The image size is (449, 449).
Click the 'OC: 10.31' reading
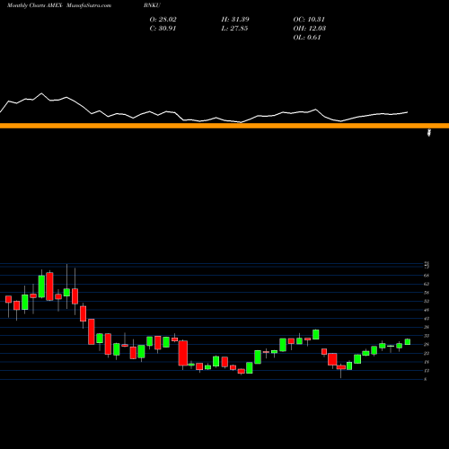point(309,20)
